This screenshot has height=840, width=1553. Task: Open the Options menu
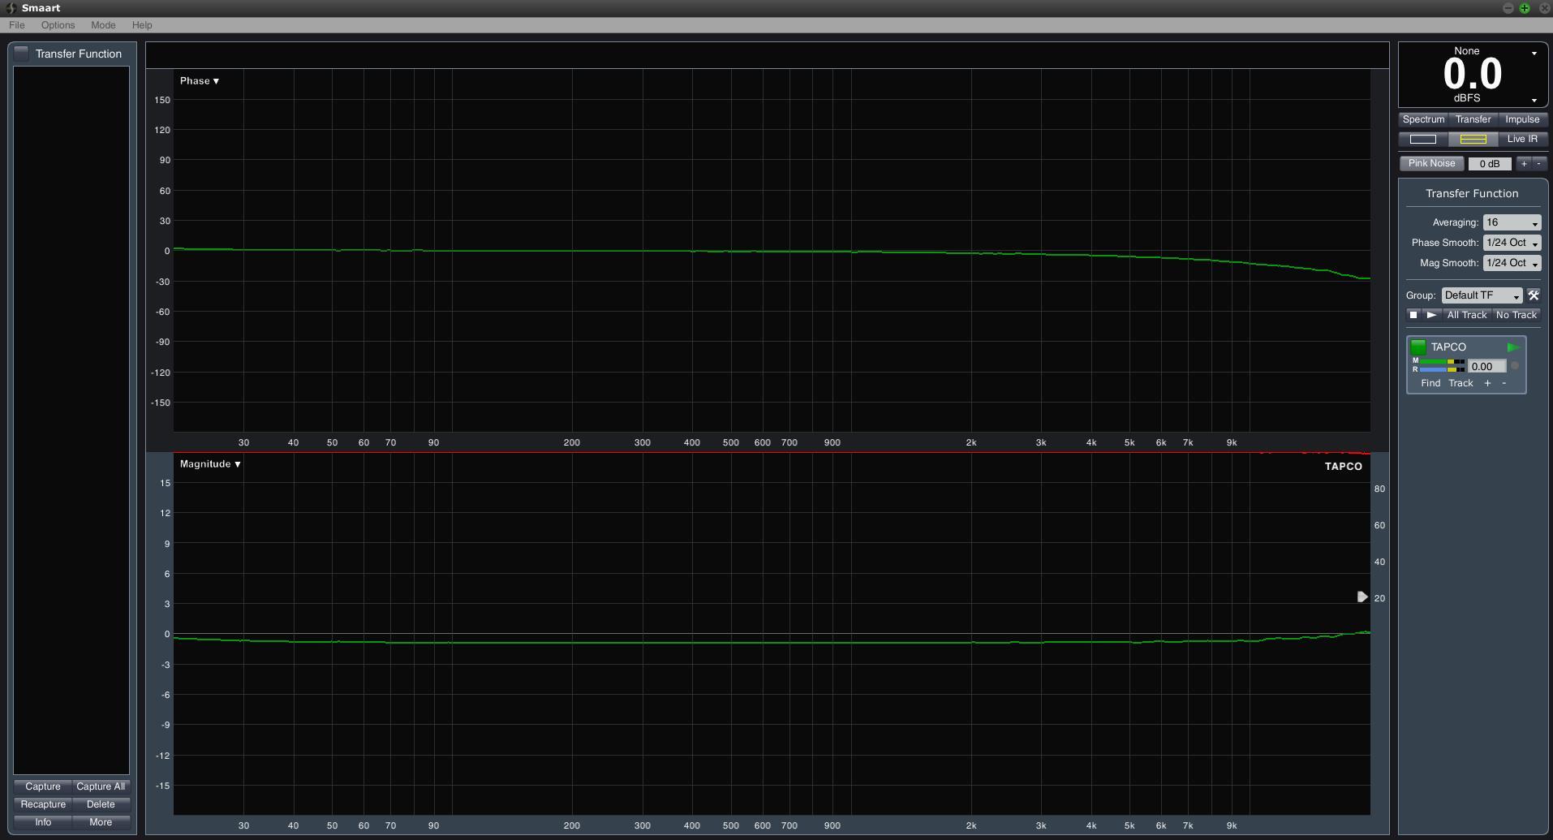(58, 25)
